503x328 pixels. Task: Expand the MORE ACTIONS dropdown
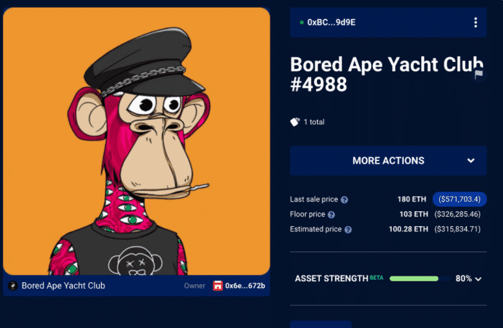click(388, 160)
